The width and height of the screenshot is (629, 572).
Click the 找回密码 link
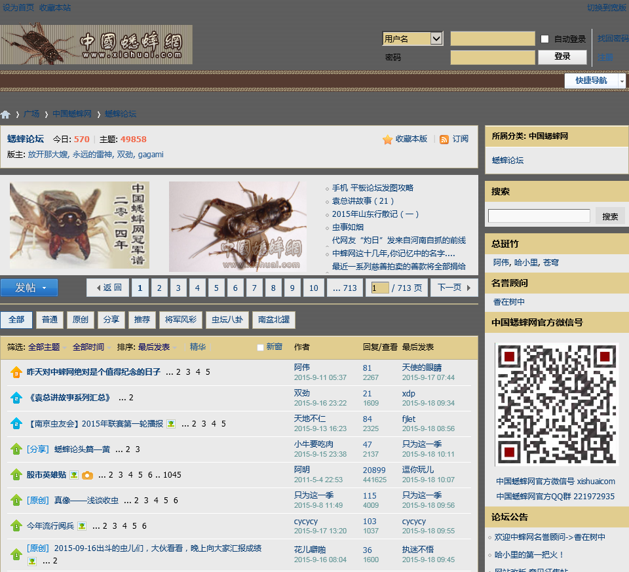click(x=613, y=39)
